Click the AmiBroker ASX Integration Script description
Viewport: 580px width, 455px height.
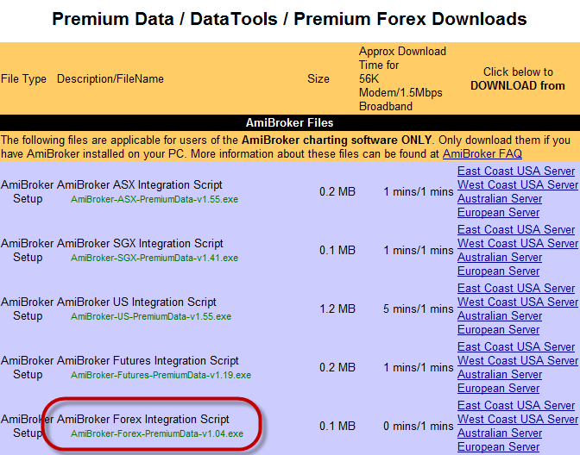coord(140,184)
